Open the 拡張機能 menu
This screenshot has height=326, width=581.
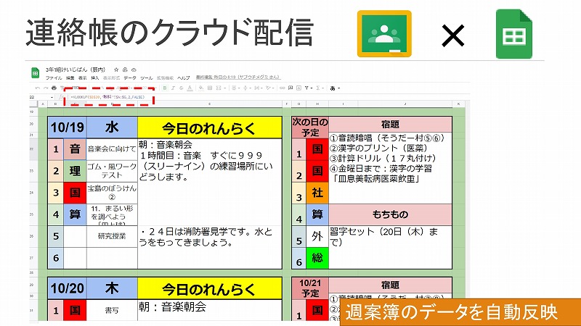point(165,78)
